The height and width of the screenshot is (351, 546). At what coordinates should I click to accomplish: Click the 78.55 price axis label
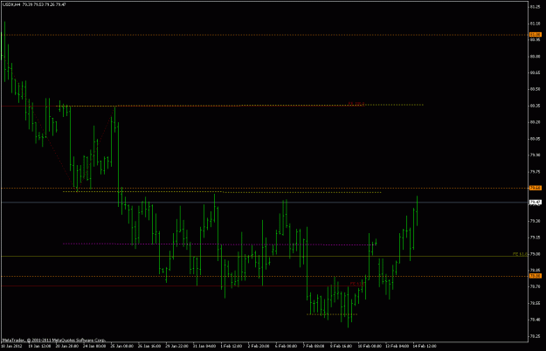coord(536,303)
